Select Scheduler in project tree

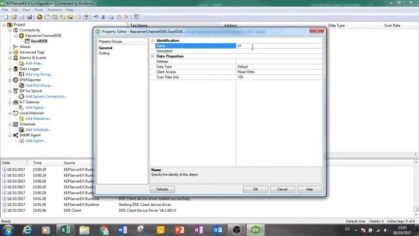click(x=27, y=124)
